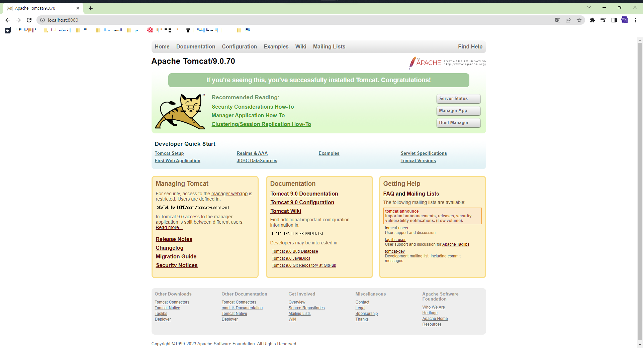643x348 pixels.
Task: Open Tomcat 9.0 Git Repository at GitHub
Action: (304, 265)
